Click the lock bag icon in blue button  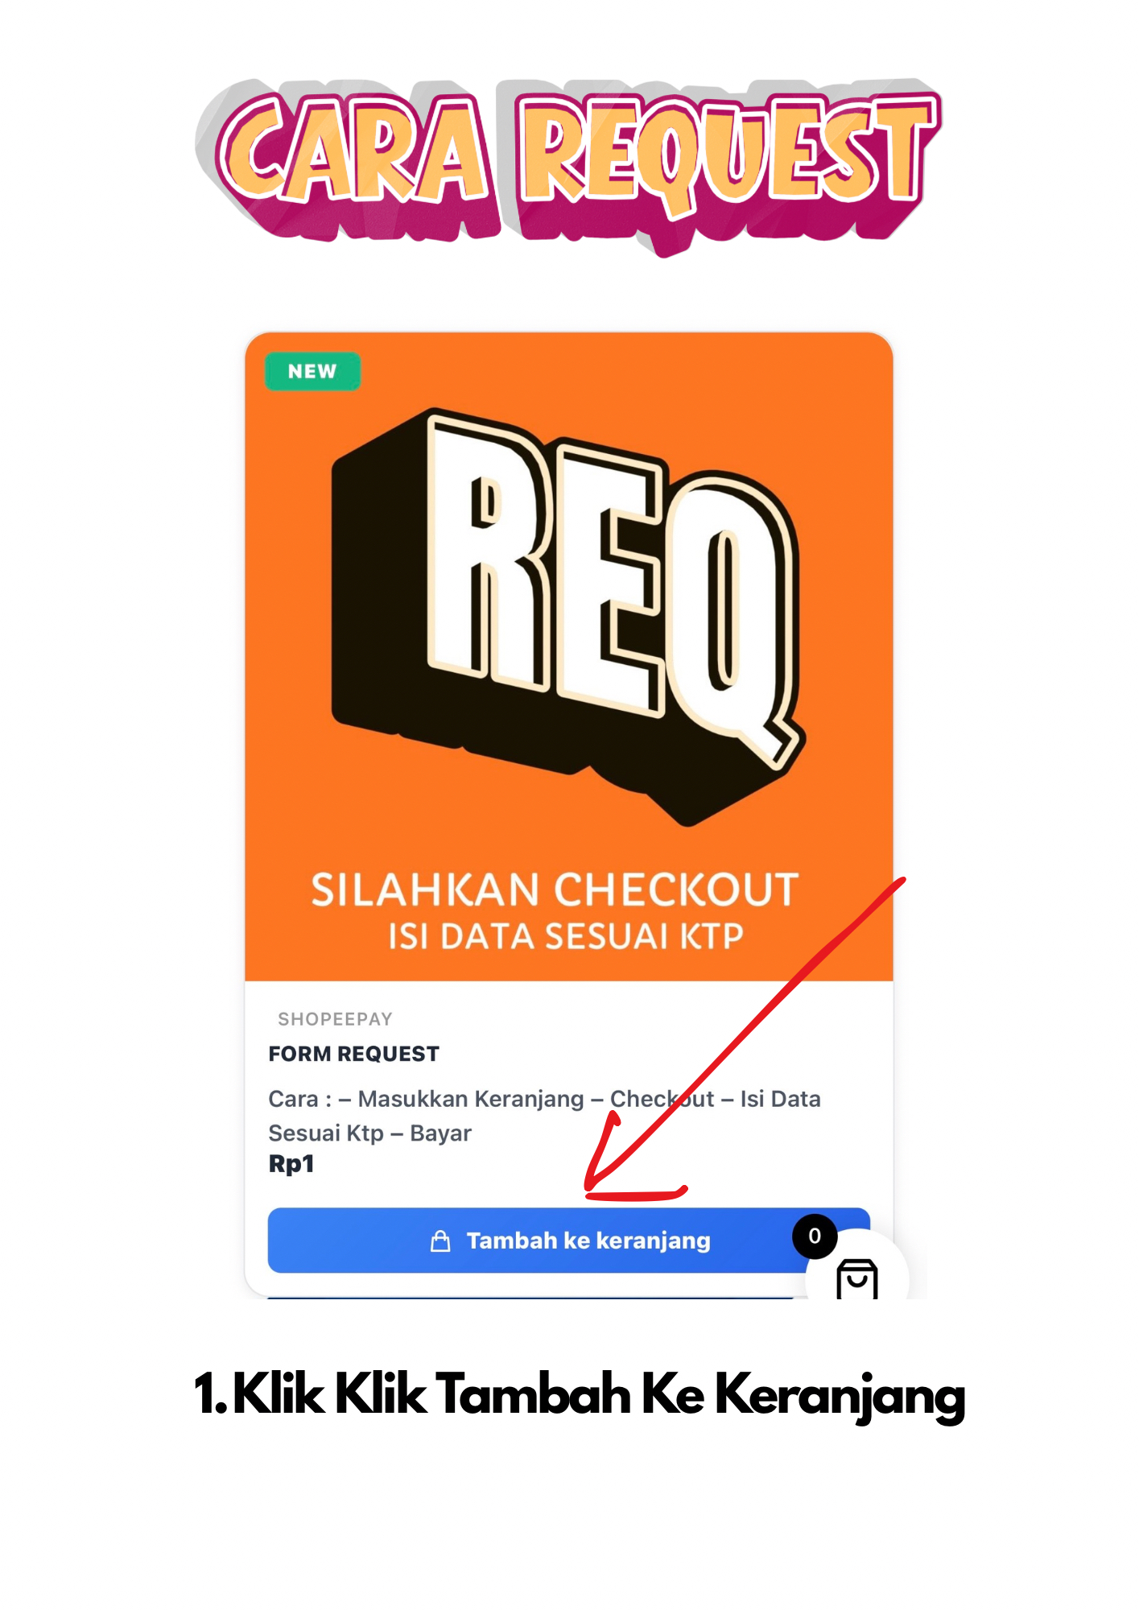click(440, 1241)
